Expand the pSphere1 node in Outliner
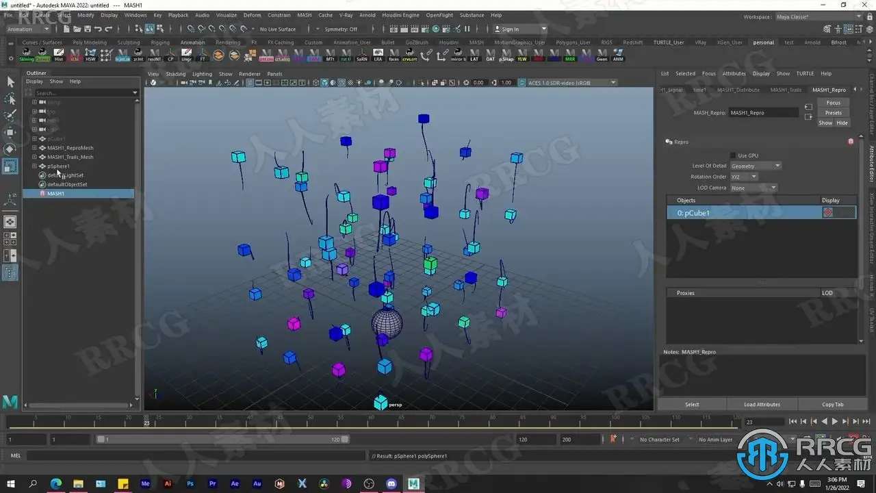This screenshot has width=876, height=493. tap(34, 166)
